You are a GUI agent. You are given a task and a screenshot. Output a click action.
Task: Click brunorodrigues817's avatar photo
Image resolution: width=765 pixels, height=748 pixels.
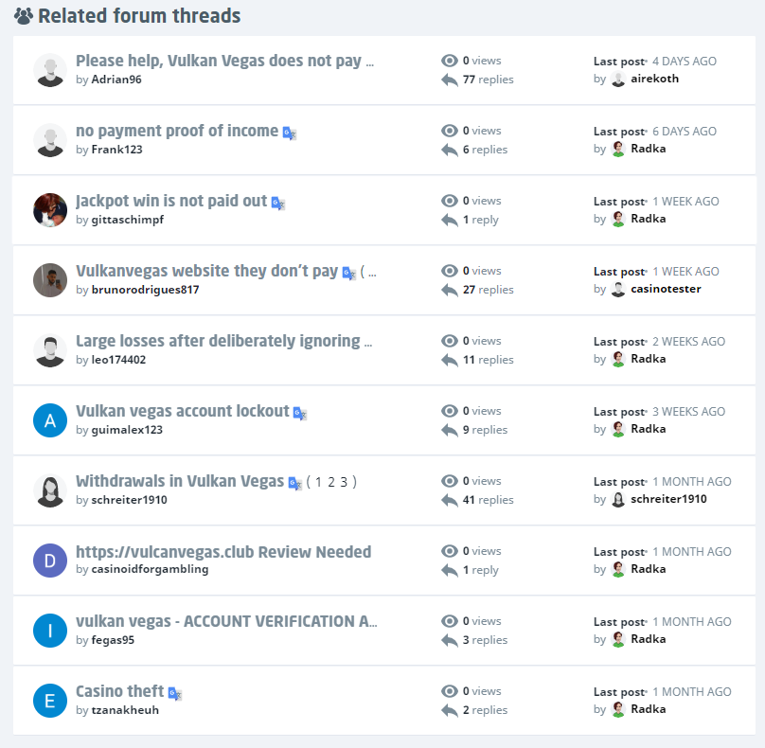pyautogui.click(x=50, y=280)
